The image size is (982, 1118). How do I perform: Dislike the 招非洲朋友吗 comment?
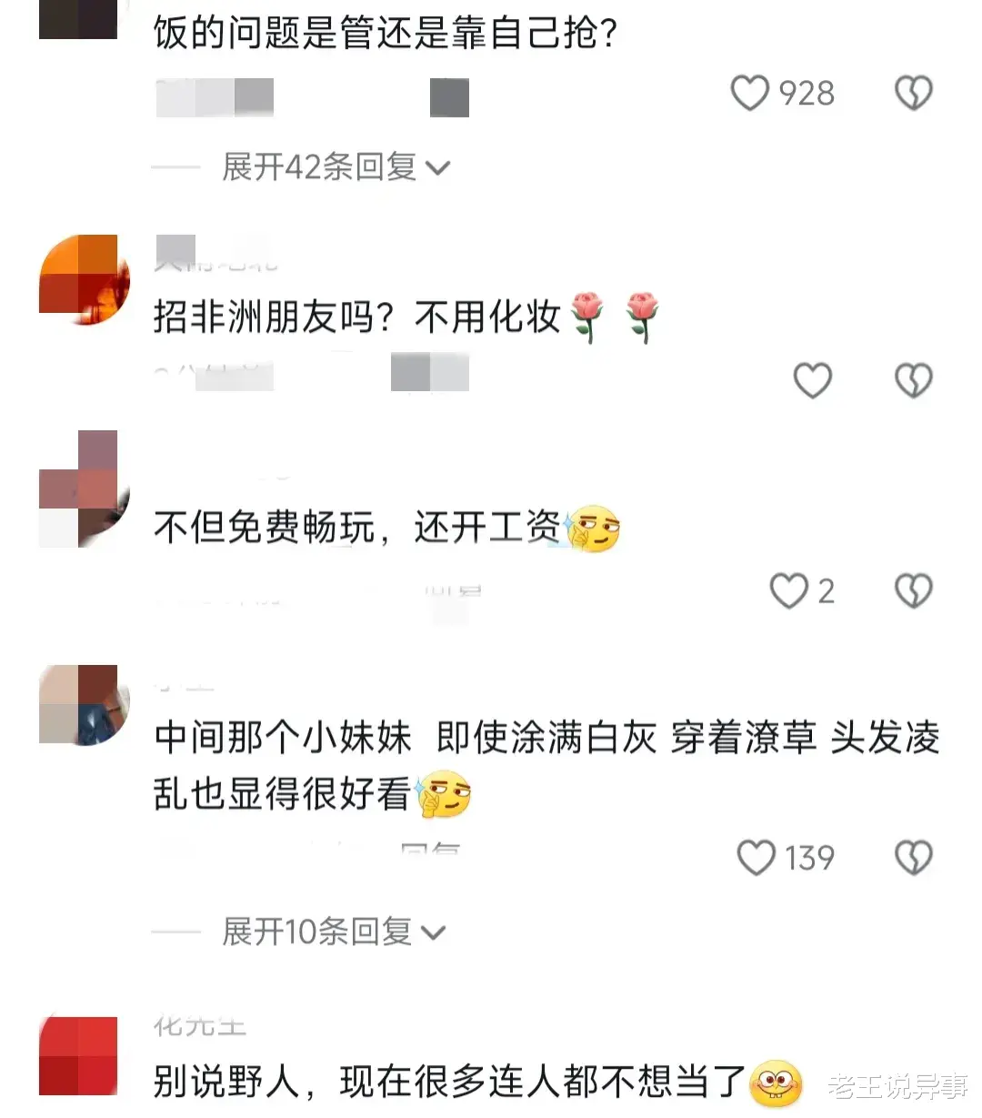pos(914,380)
